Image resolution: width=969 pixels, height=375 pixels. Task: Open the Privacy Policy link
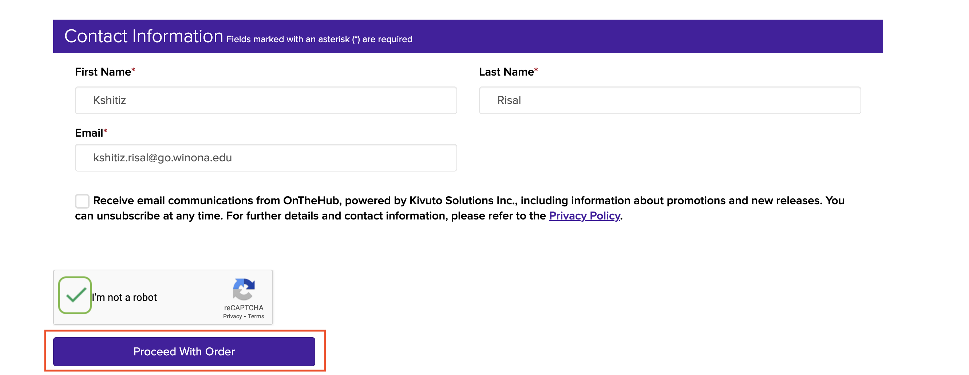584,216
